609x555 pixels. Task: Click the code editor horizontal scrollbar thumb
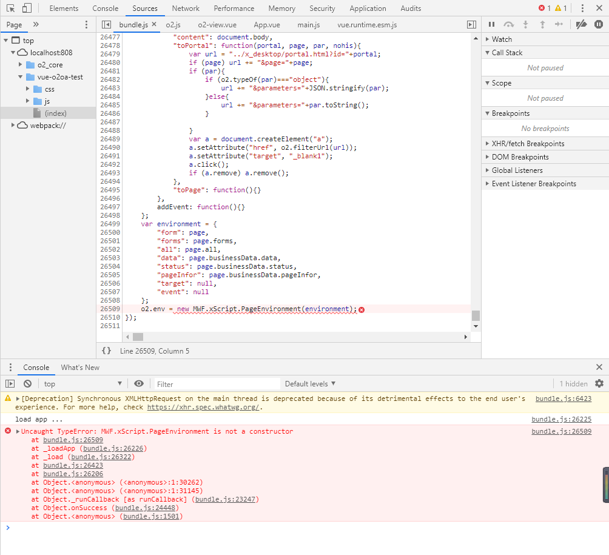tap(138, 337)
